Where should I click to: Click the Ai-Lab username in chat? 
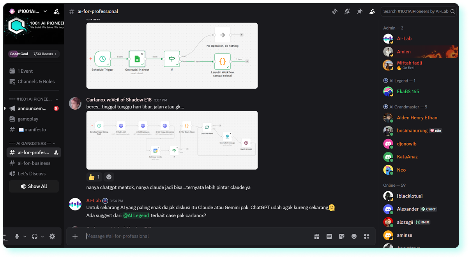(94, 201)
